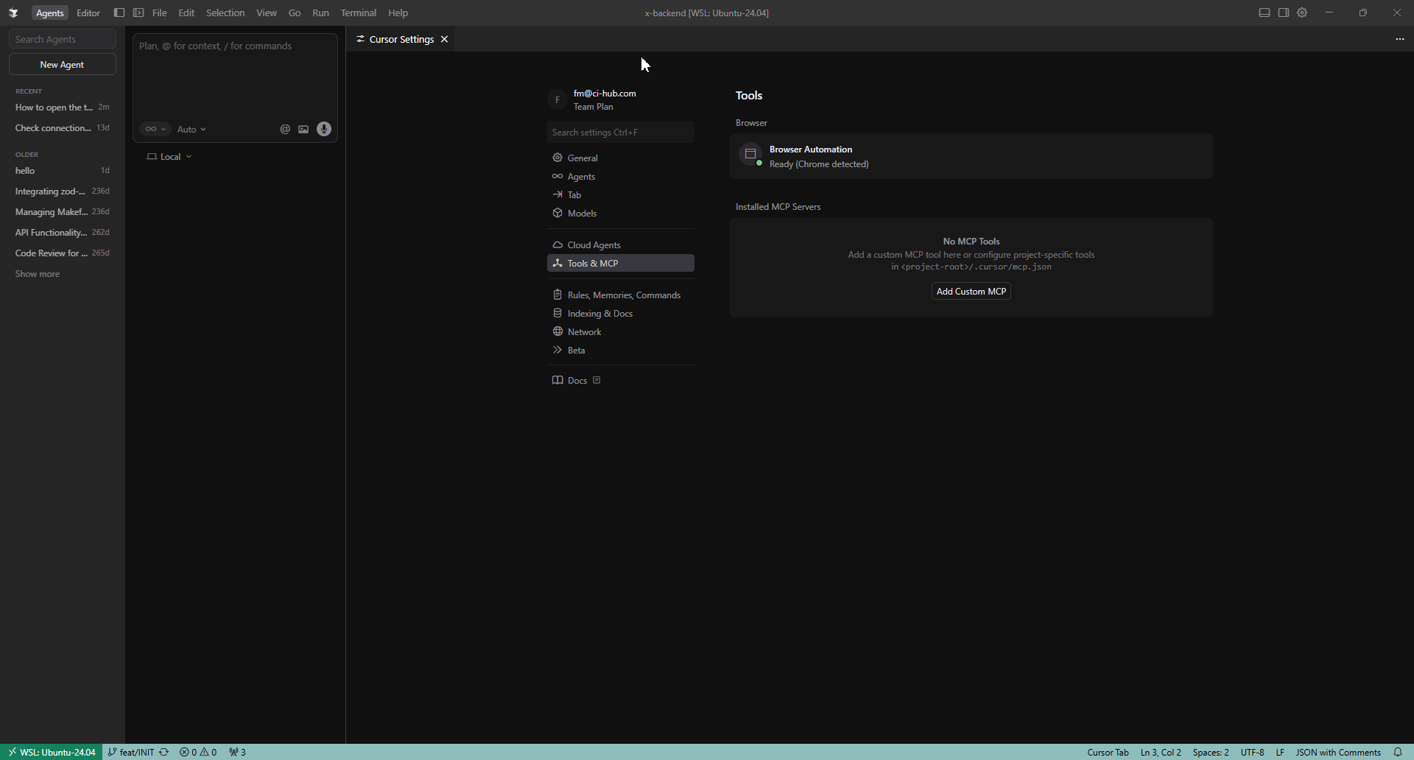Toggle the bottom panel from the title bar

[1264, 13]
